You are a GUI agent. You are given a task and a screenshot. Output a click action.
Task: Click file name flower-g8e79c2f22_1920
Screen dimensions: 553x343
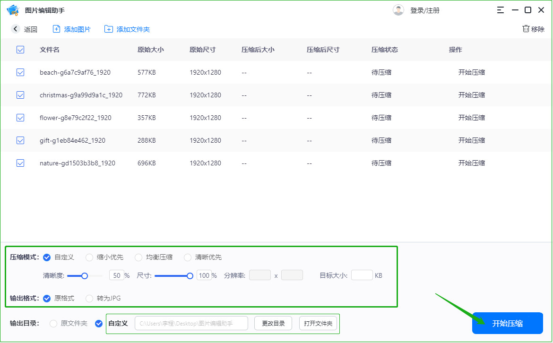pyautogui.click(x=76, y=118)
